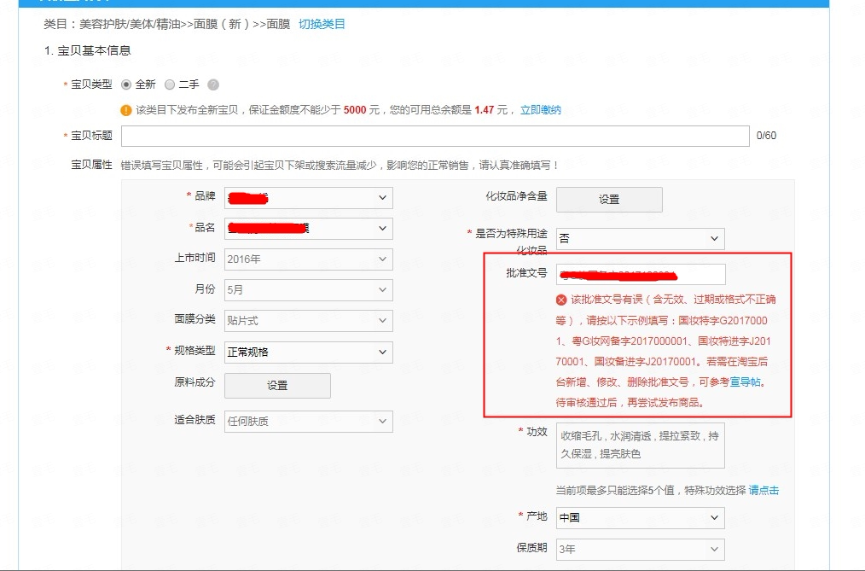Expand the 品名 dropdown
This screenshot has height=571, width=865.
coord(308,228)
